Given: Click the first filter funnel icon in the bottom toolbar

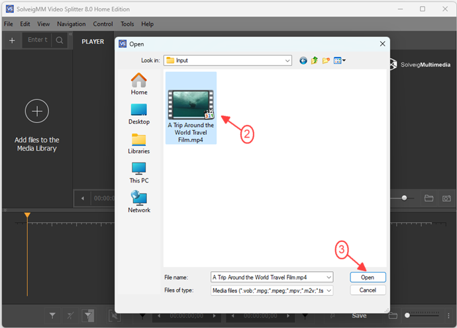Looking at the screenshot, I should click(x=52, y=315).
